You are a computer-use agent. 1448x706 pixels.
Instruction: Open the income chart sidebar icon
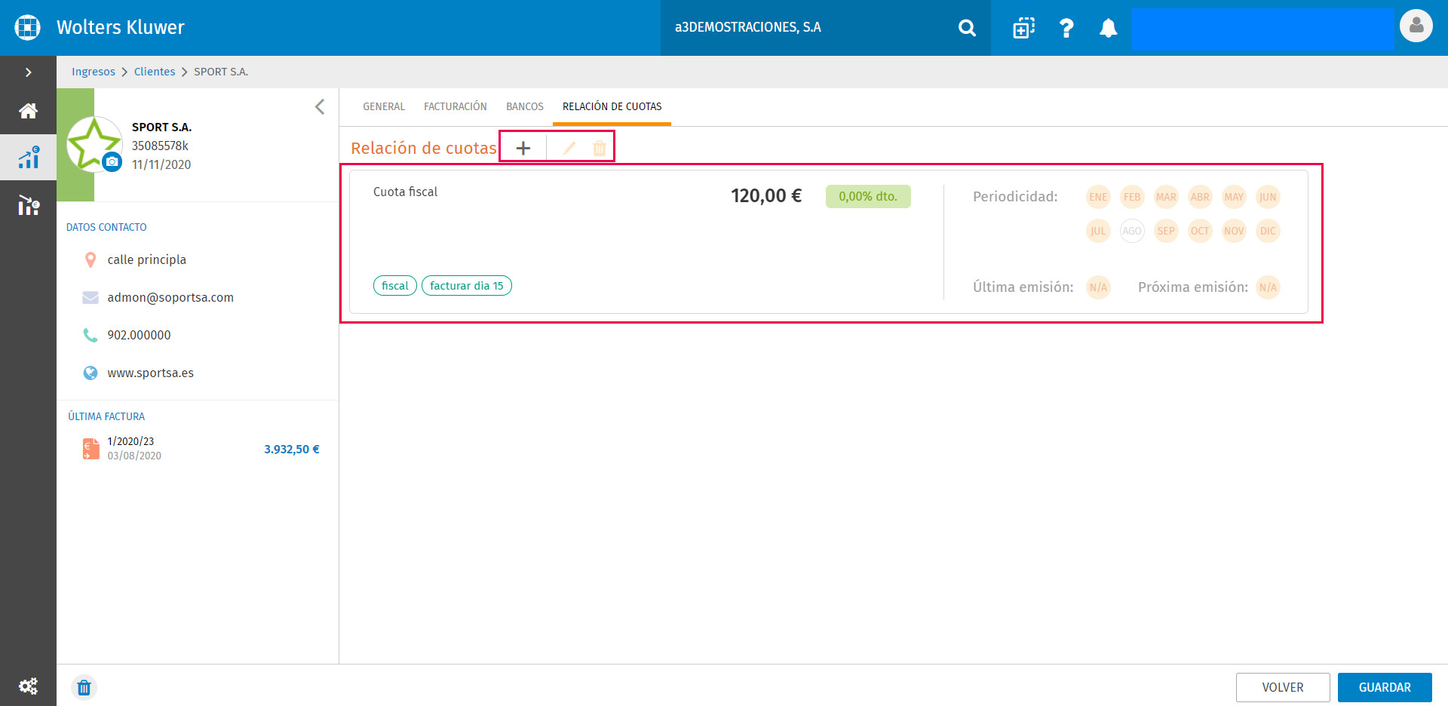point(29,158)
